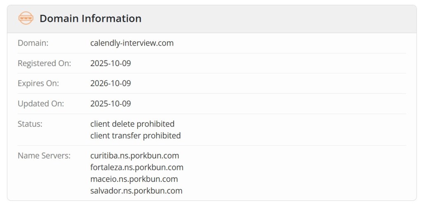The image size is (422, 207).
Task: Click the Name Servers: label
Action: 44,156
